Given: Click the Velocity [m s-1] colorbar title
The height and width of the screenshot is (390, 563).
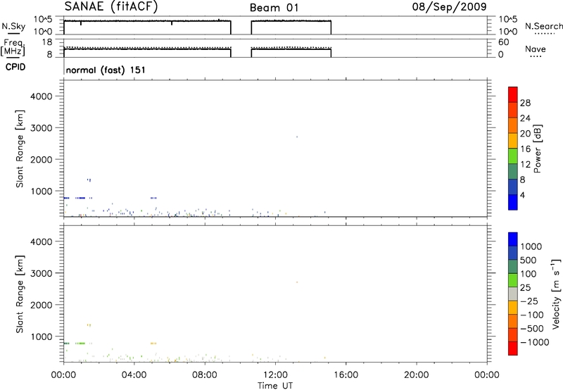Looking at the screenshot, I should [556, 294].
